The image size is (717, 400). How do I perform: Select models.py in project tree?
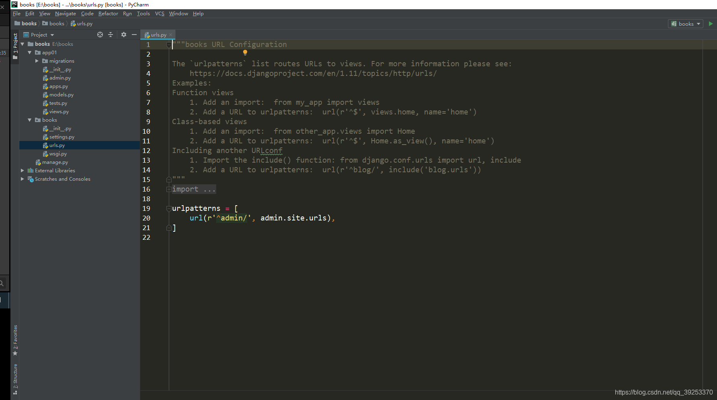coord(61,95)
